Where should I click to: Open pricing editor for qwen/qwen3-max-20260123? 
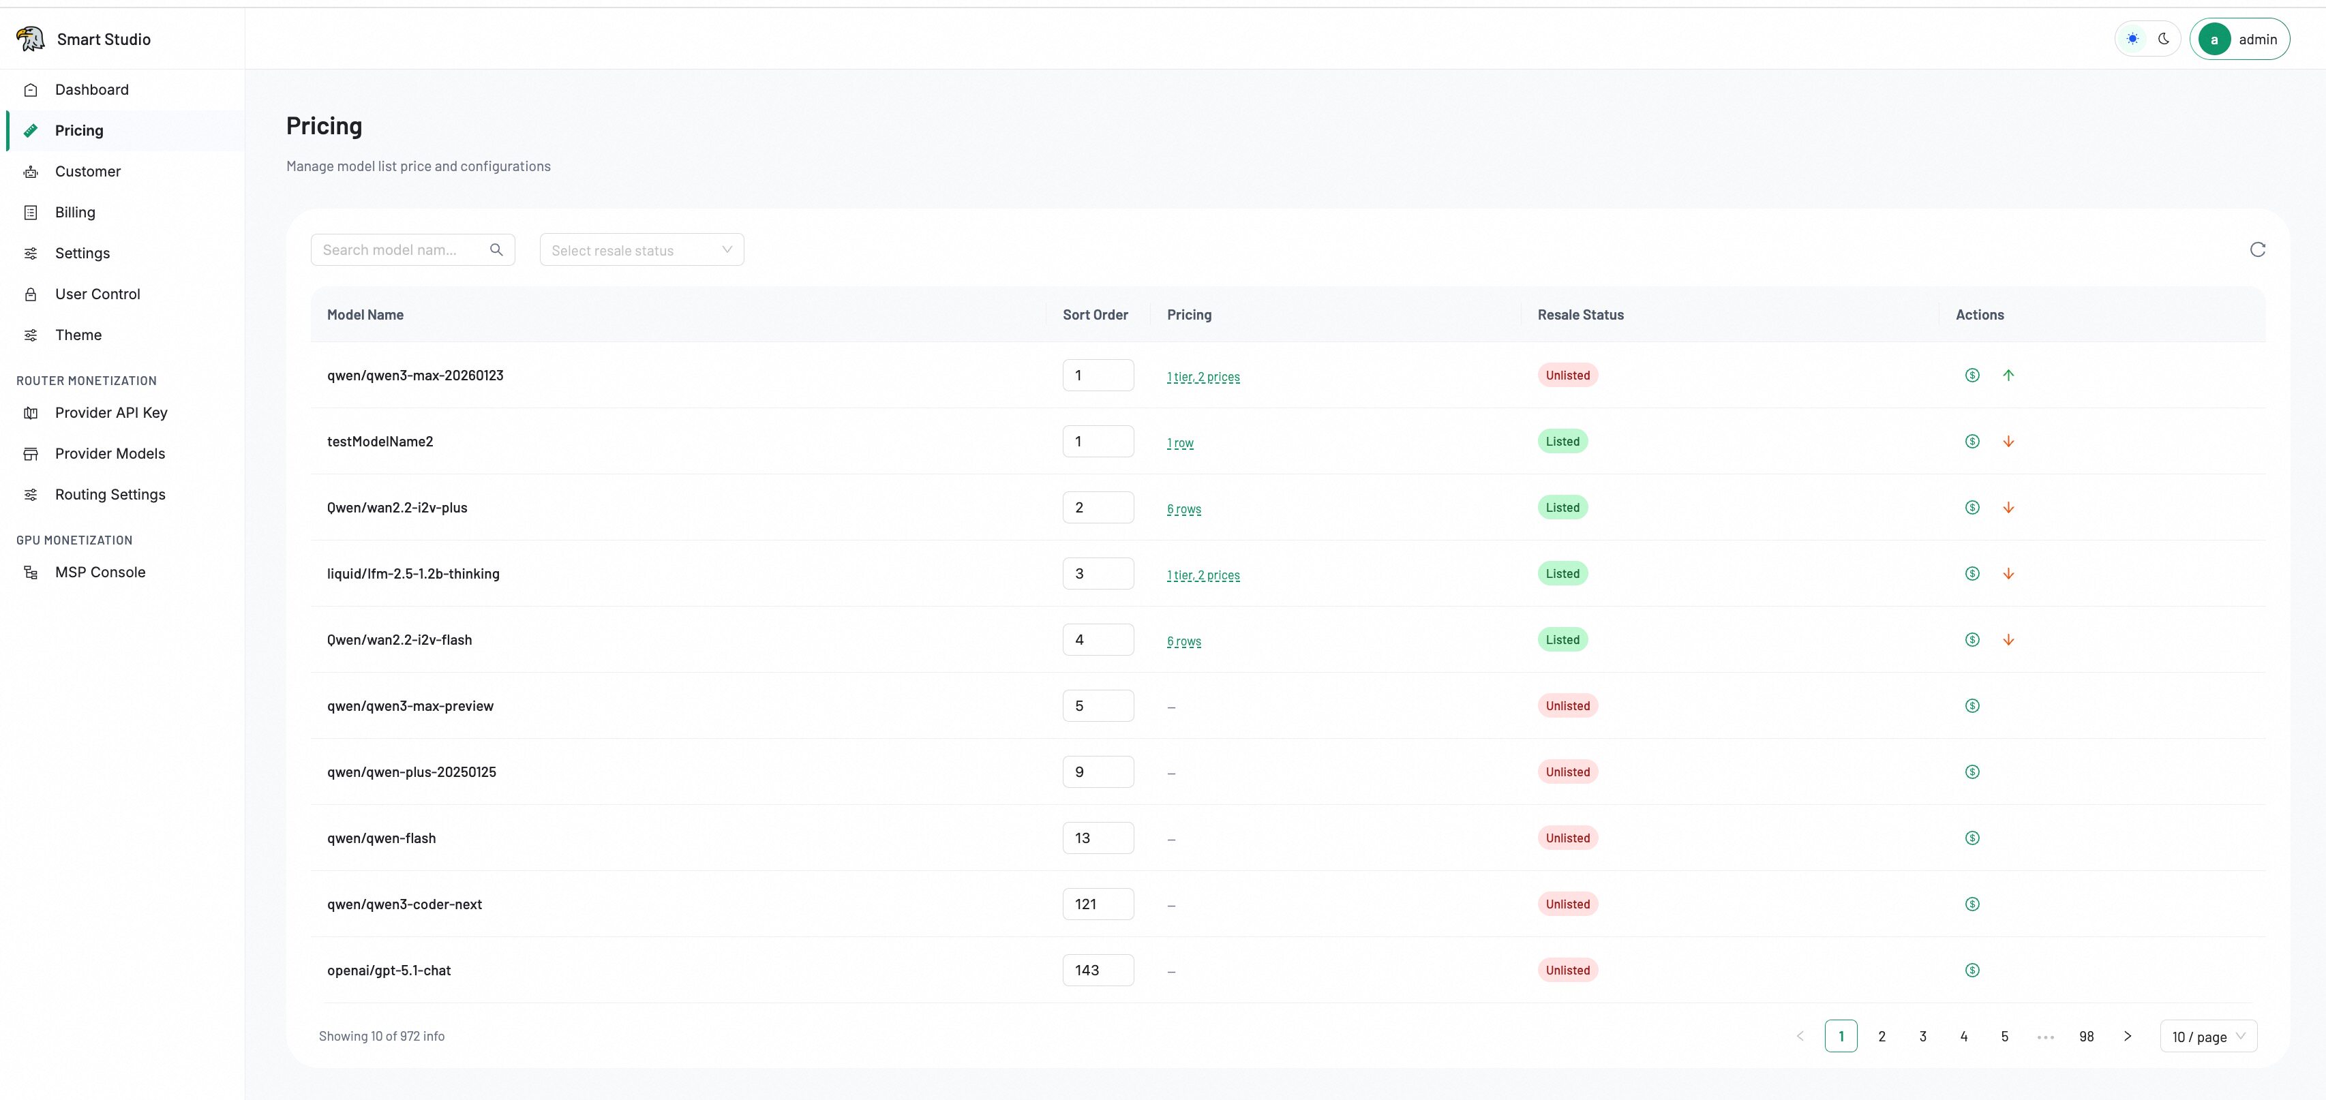[x=1972, y=376]
